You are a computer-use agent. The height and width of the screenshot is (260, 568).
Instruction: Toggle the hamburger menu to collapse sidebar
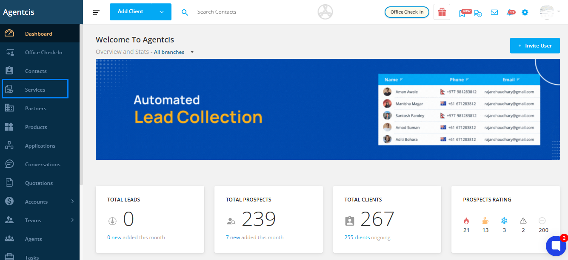click(x=97, y=12)
